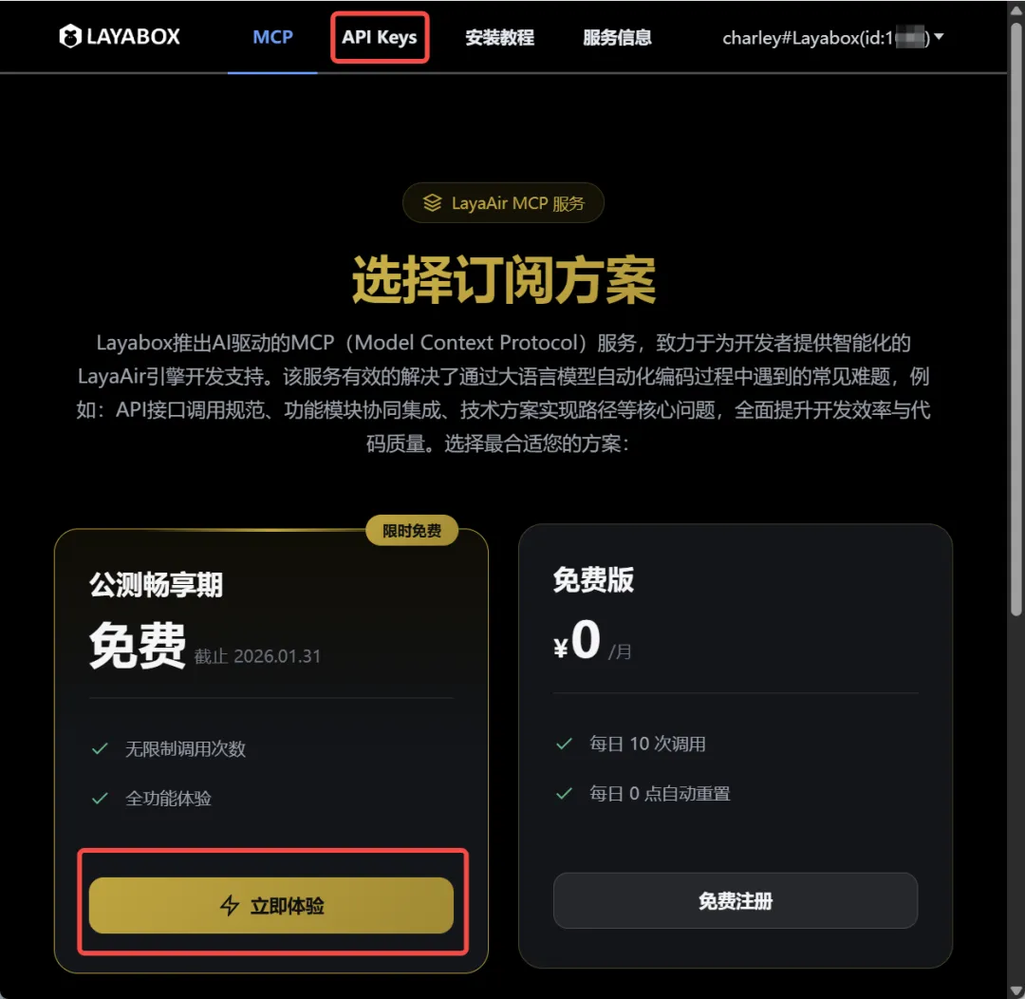Image resolution: width=1025 pixels, height=999 pixels.
Task: Click the scrollbar up arrow
Action: tap(1016, 11)
